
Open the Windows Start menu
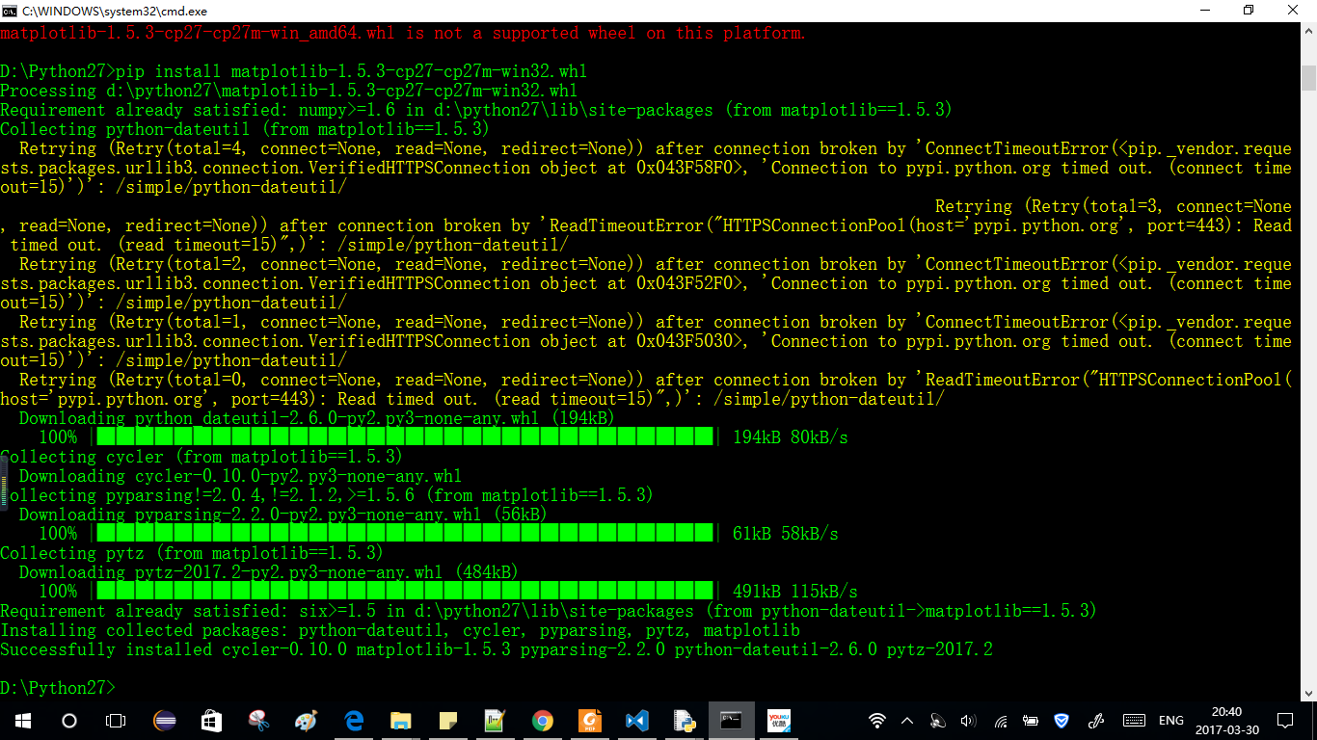(22, 720)
